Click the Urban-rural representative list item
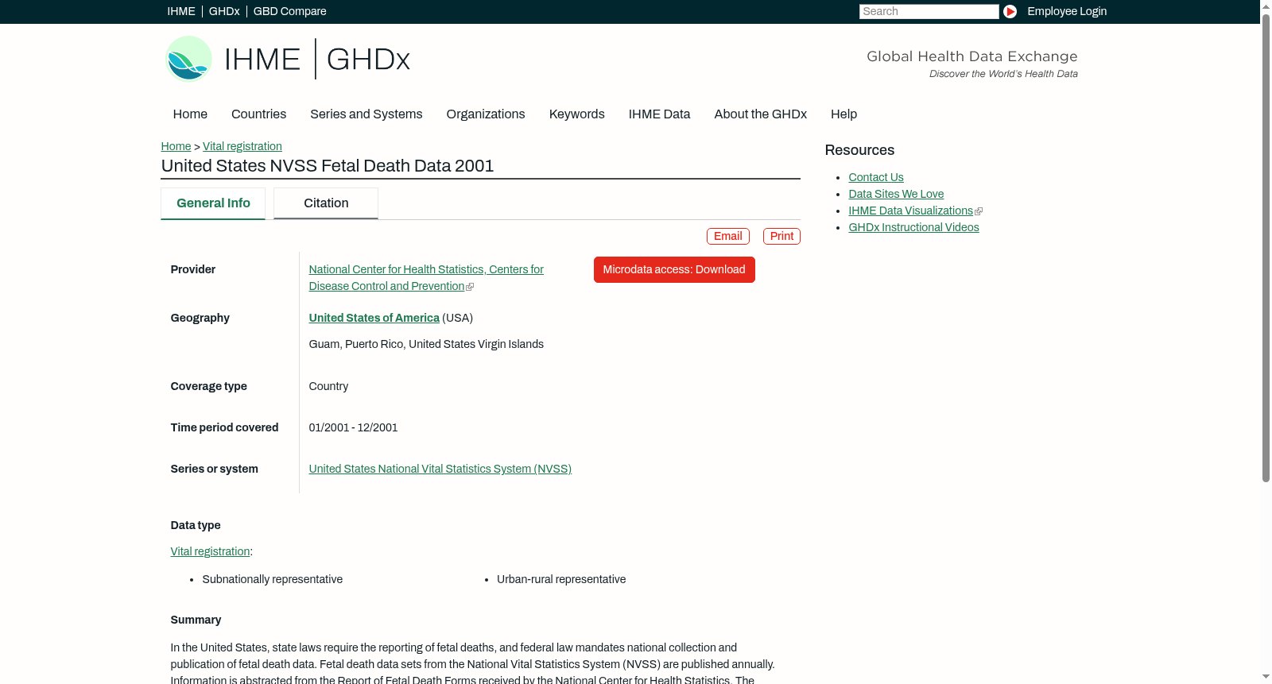This screenshot has height=684, width=1272. [x=561, y=579]
